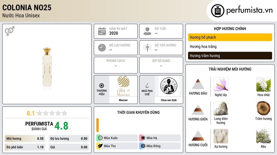Click the Thời gian khuyên dùng heading
Image resolution: width=277 pixels, height=155 pixels.
pos(138,112)
